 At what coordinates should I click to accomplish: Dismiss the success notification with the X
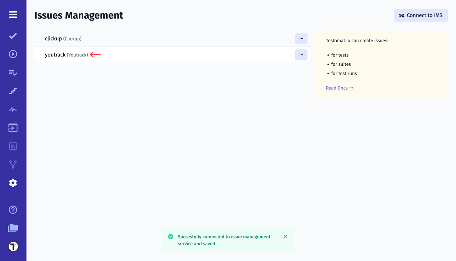pyautogui.click(x=285, y=236)
